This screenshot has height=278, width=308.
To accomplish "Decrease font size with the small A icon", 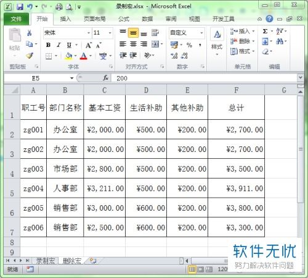I will [99, 45].
